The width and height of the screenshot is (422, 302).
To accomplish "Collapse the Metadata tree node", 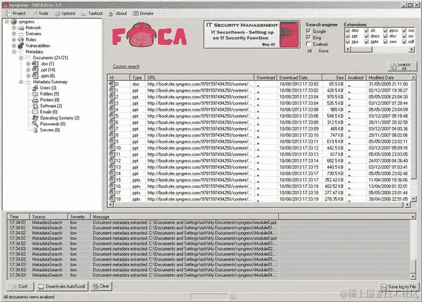I will 14,52.
